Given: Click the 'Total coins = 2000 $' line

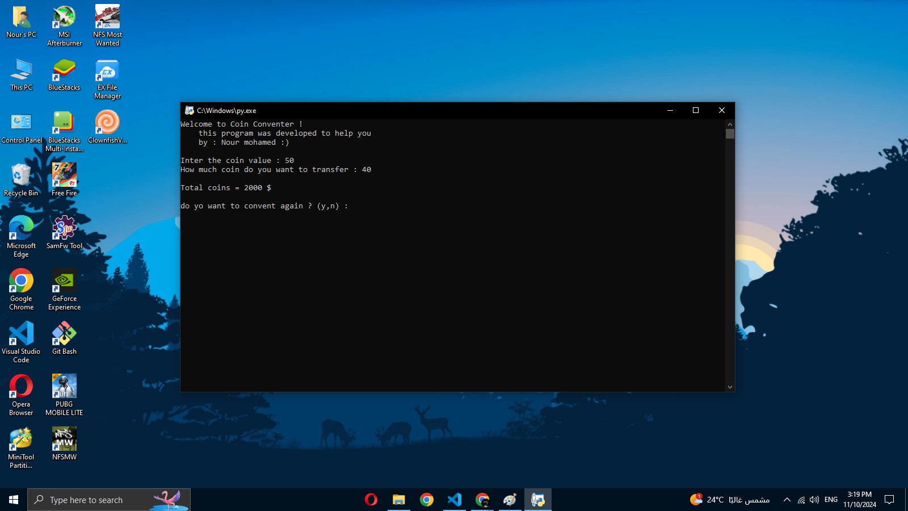Looking at the screenshot, I should click(226, 188).
